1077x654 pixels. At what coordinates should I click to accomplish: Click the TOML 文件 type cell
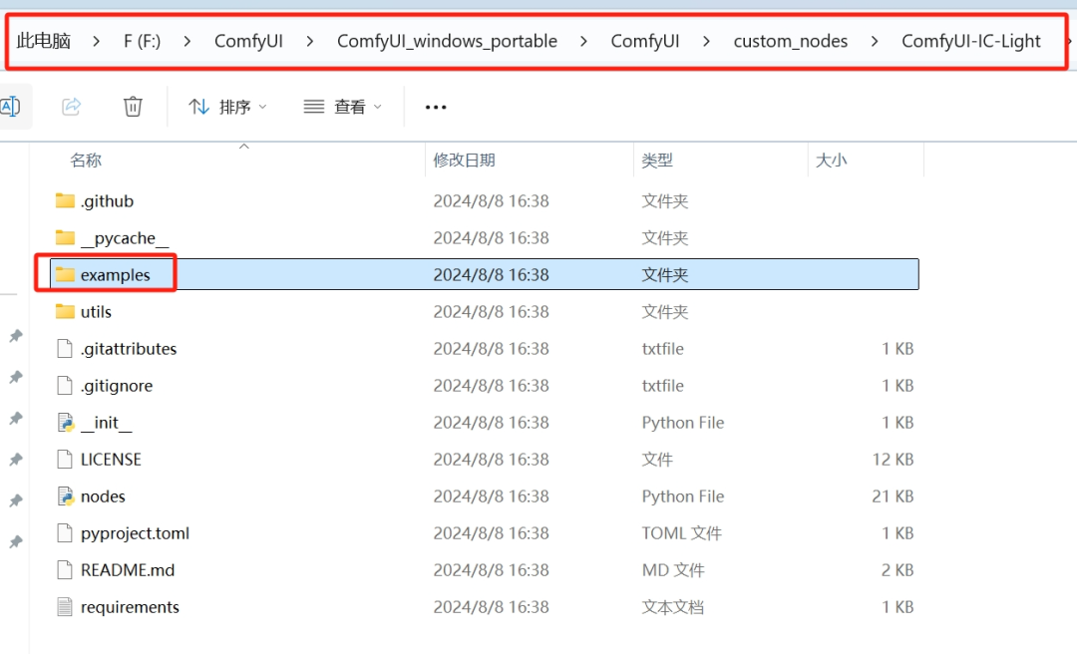click(x=681, y=533)
